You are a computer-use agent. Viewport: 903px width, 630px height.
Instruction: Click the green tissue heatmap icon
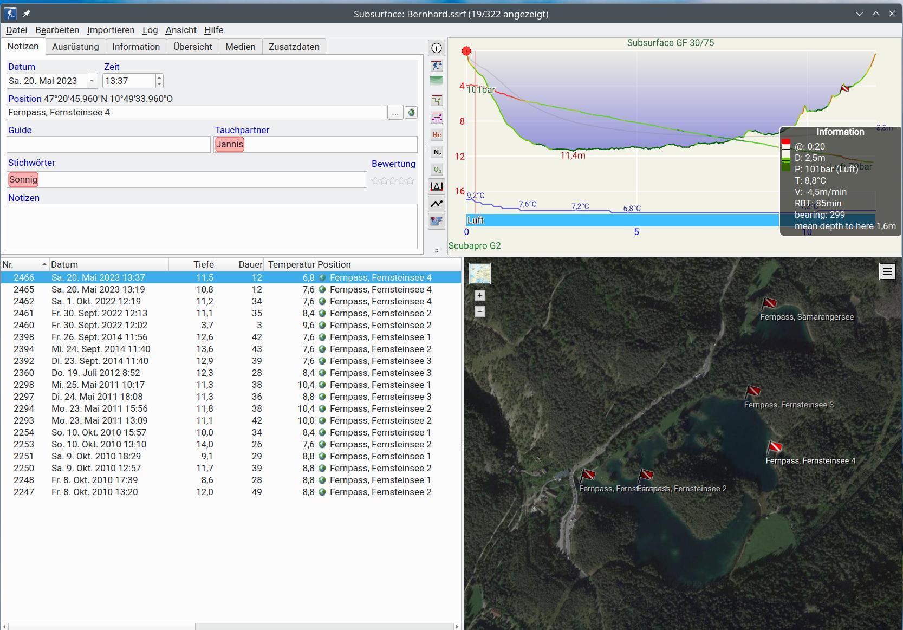pyautogui.click(x=437, y=81)
